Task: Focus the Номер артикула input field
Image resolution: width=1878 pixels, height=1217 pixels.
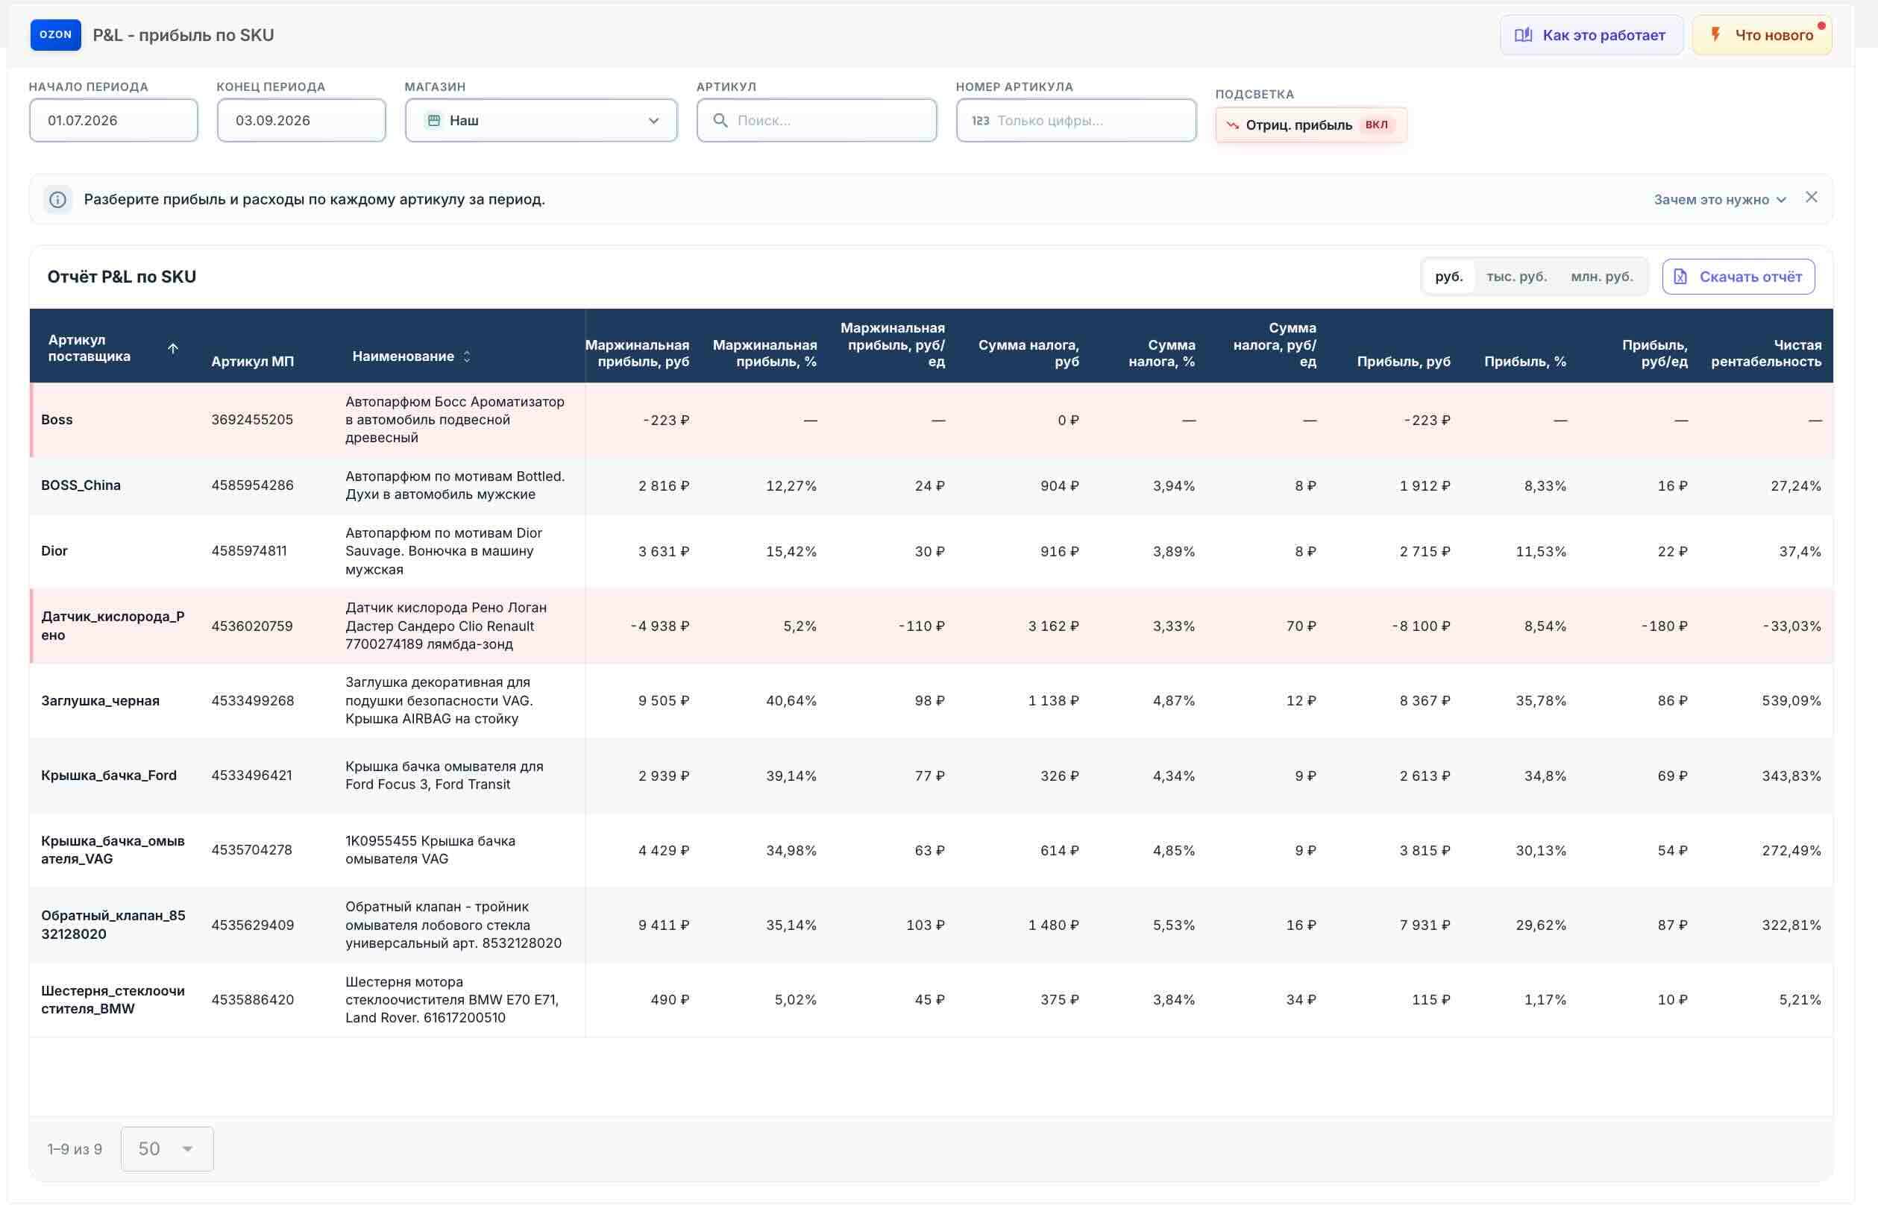Action: click(1075, 120)
